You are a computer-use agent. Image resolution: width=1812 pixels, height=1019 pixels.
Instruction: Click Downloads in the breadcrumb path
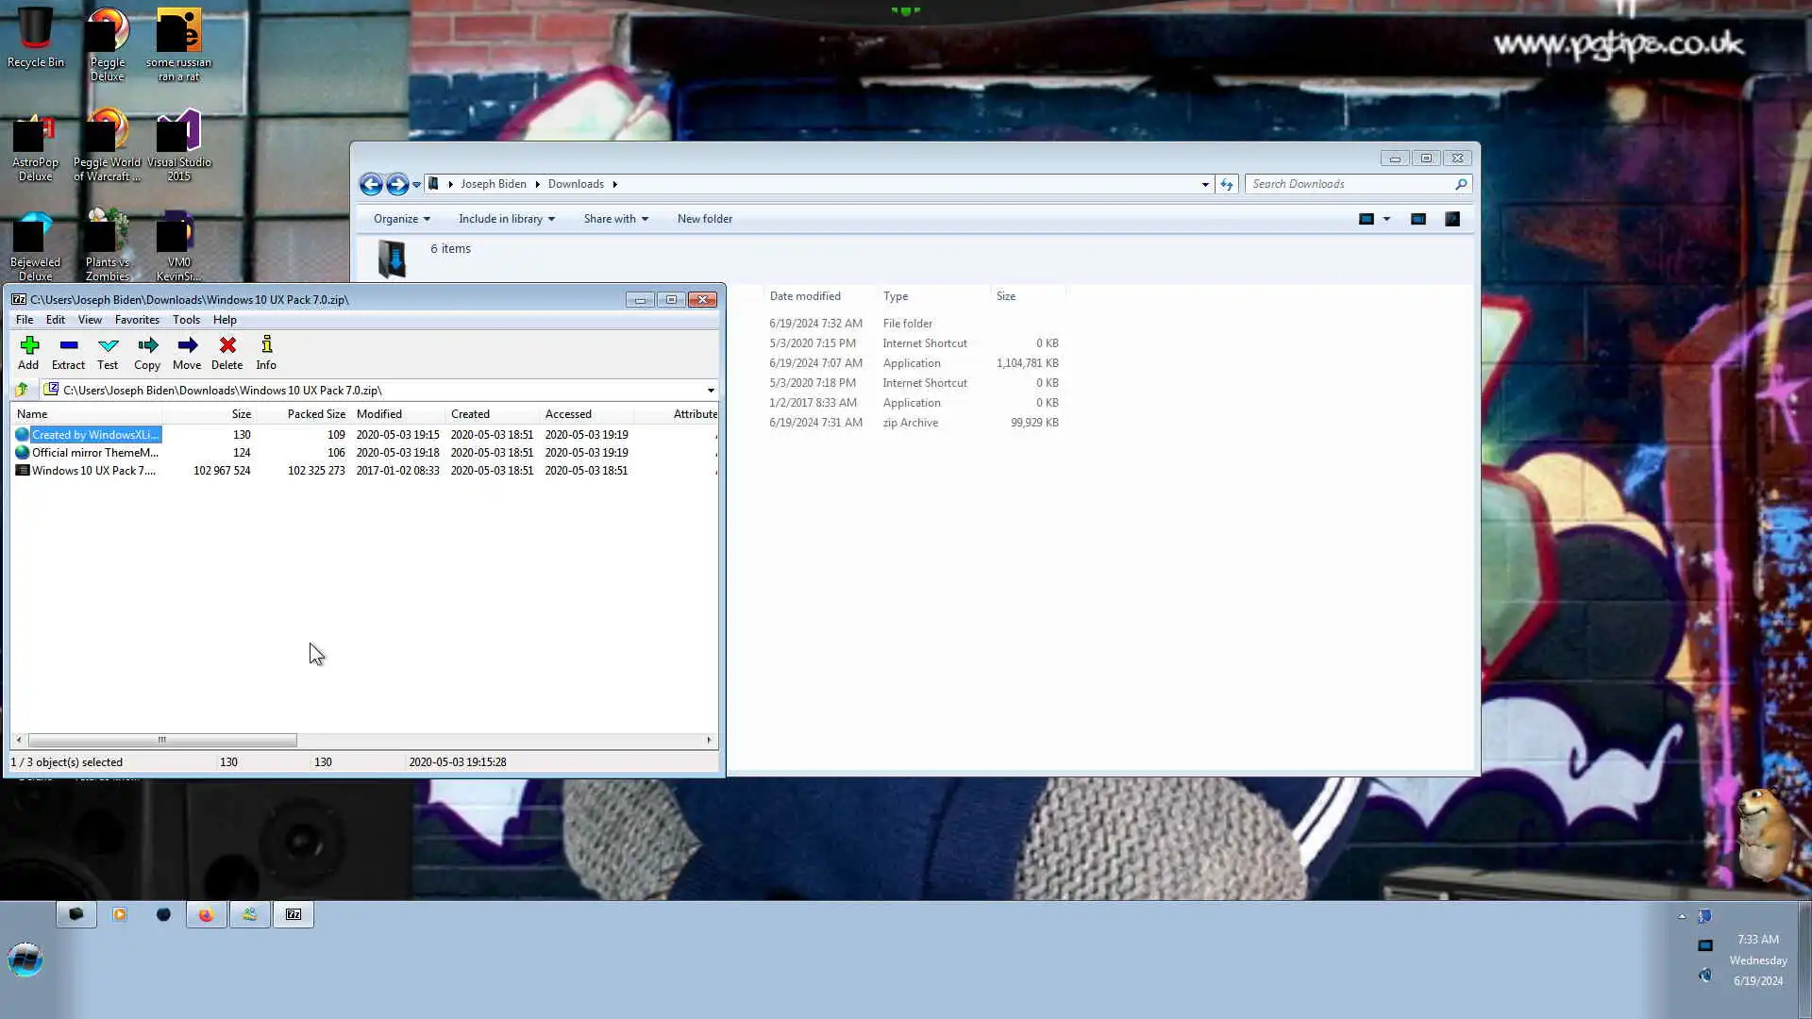(x=576, y=184)
